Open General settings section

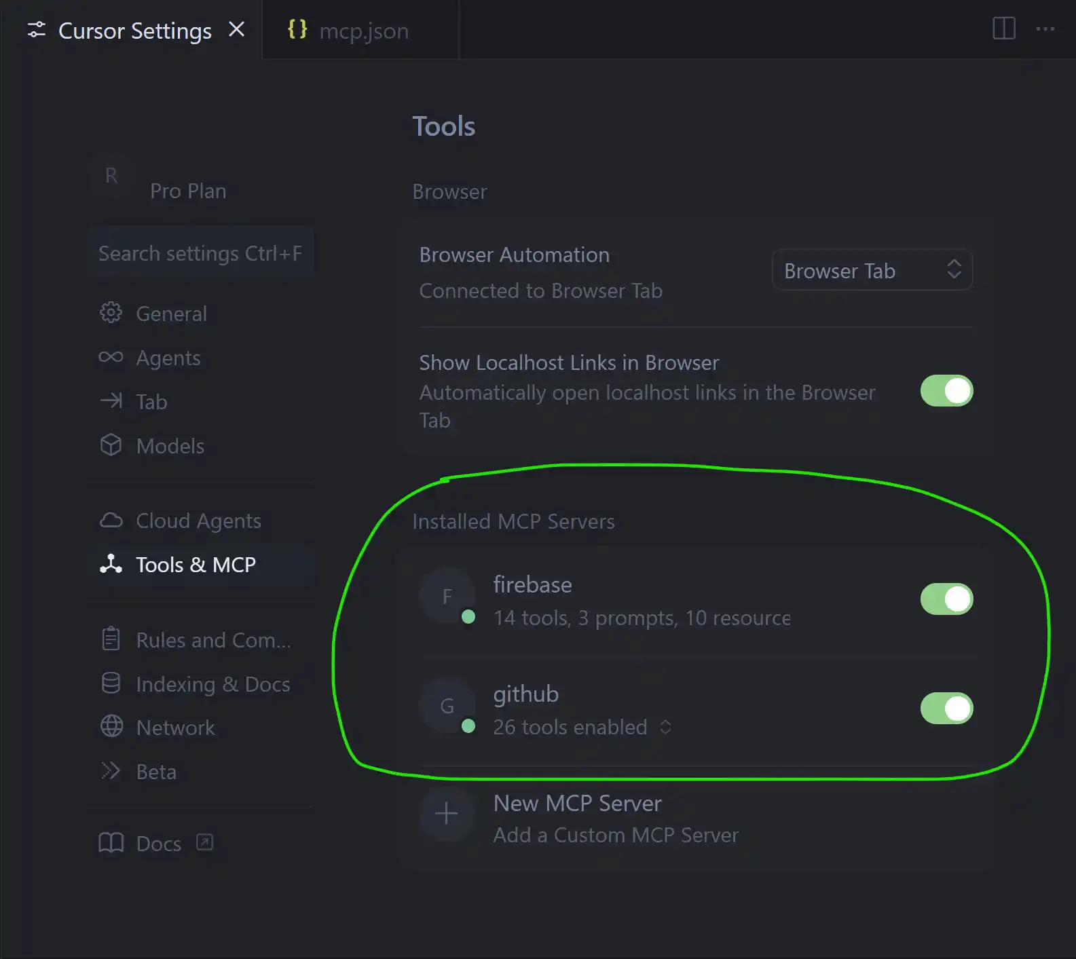[202, 313]
